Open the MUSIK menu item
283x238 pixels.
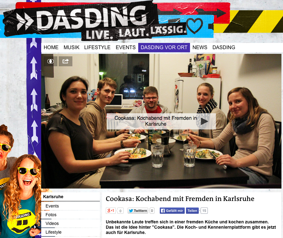tap(71, 48)
